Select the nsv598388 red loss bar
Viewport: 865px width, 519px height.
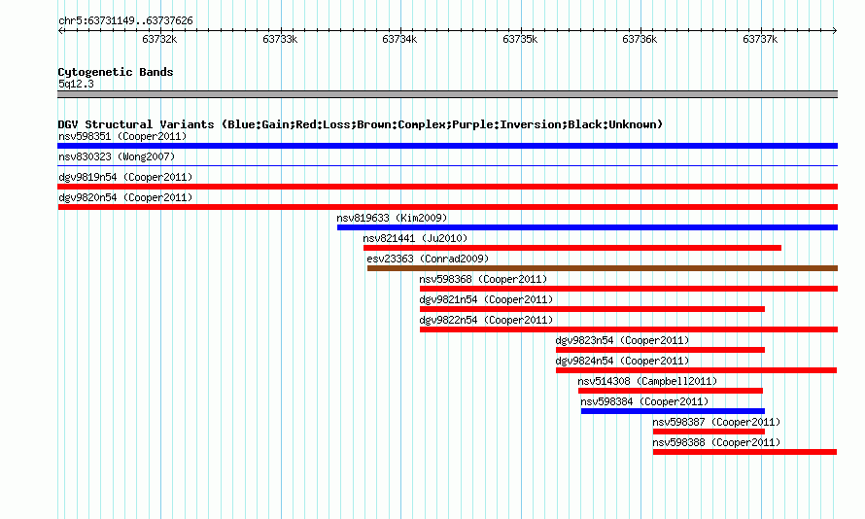[x=744, y=452]
